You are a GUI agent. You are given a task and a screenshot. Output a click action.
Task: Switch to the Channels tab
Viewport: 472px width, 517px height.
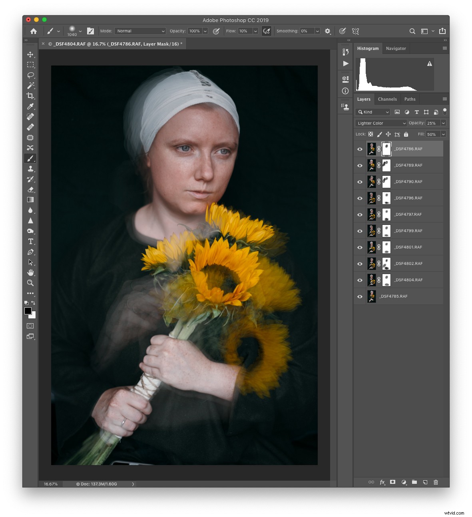(387, 99)
